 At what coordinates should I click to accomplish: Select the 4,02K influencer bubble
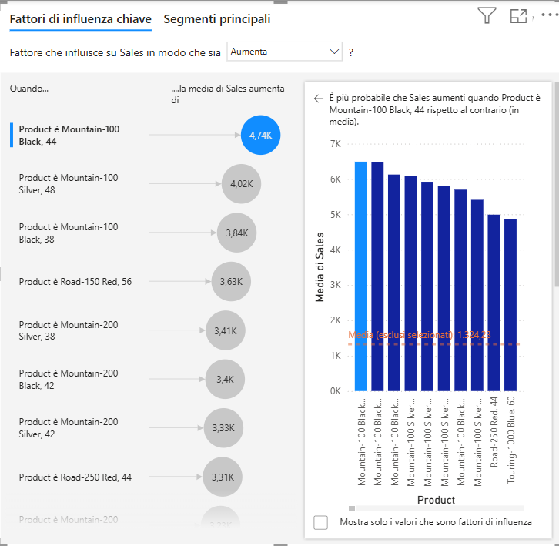coord(241,183)
